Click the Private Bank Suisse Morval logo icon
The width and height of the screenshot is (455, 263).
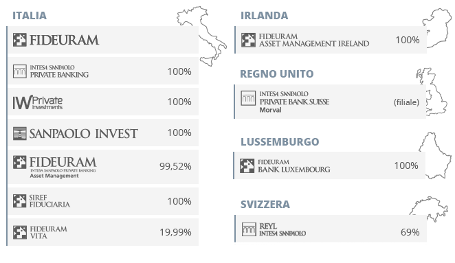click(x=248, y=98)
